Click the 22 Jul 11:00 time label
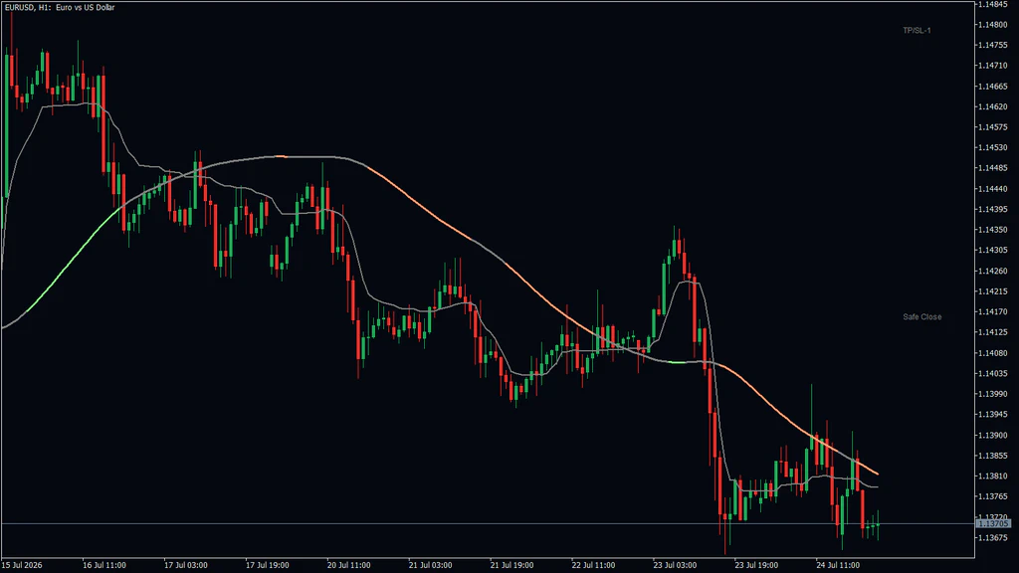Viewport: 1019px width, 573px height. coord(593,565)
